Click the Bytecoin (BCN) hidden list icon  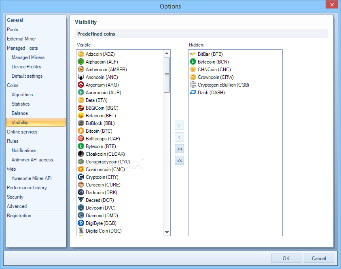click(193, 62)
